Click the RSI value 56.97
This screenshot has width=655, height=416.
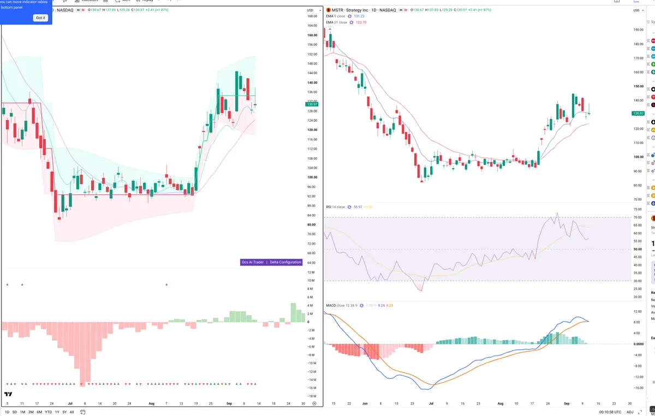click(x=359, y=207)
